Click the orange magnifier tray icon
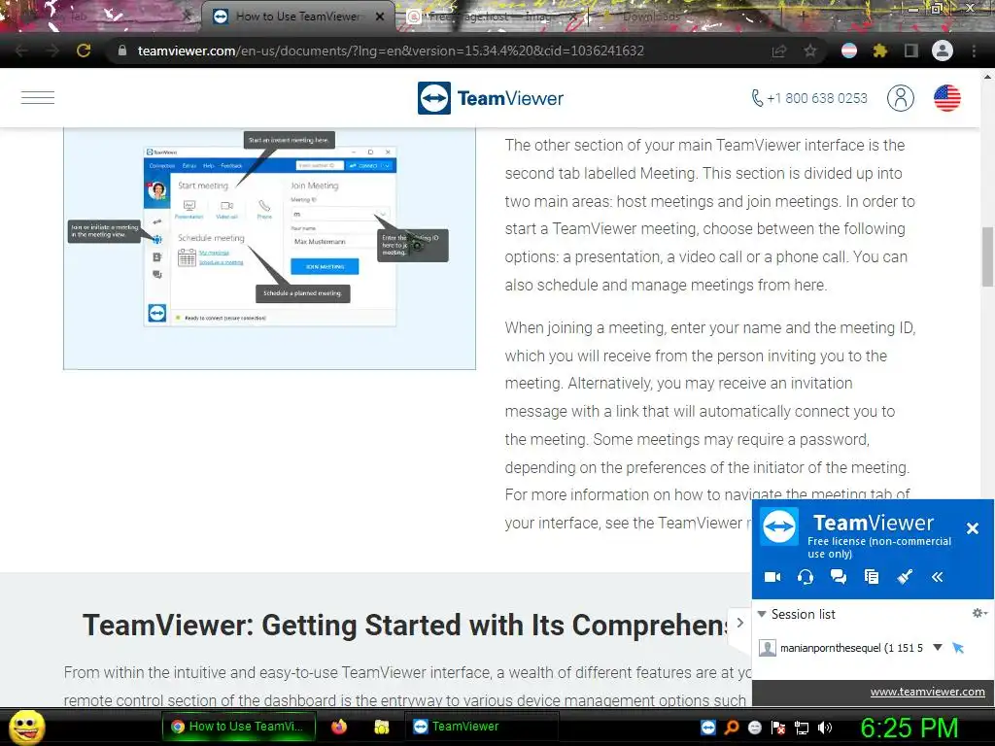Screen dimensions: 995x746 [x=732, y=728]
